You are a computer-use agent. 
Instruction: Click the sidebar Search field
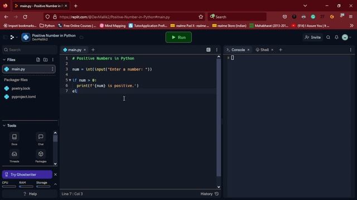[30, 49]
